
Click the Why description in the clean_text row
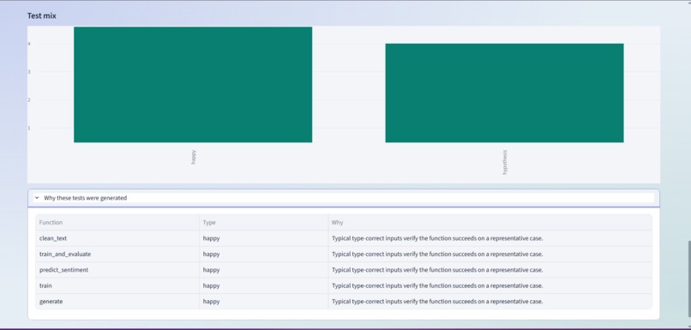(490, 238)
